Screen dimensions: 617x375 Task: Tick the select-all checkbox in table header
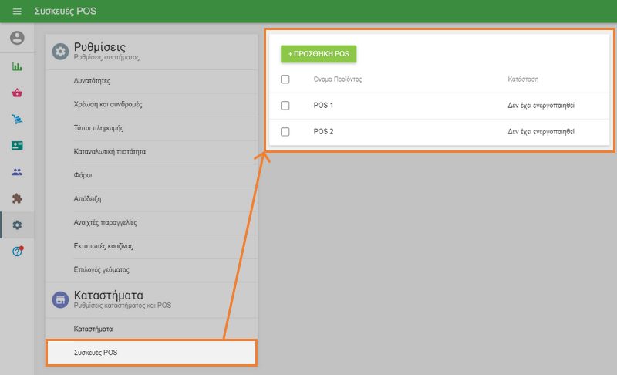tap(285, 79)
